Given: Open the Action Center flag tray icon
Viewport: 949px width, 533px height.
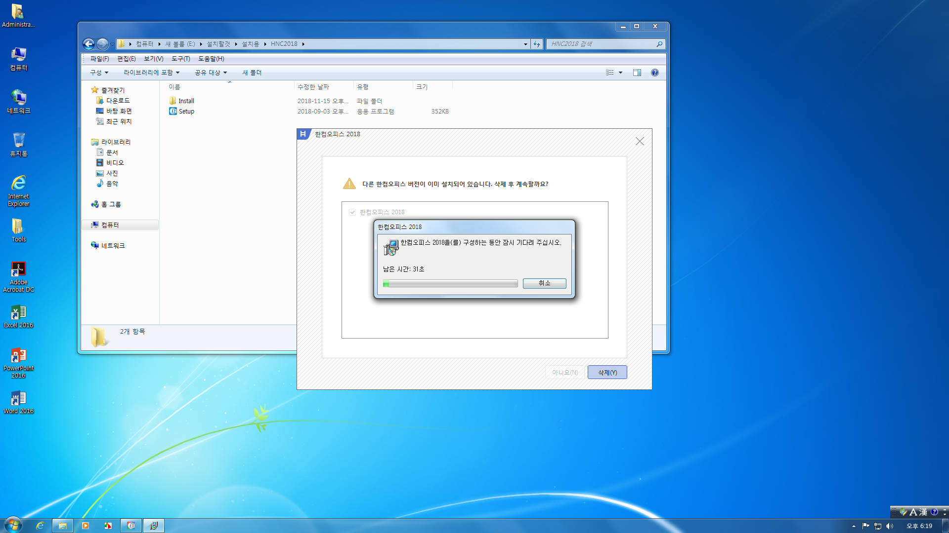Looking at the screenshot, I should tap(865, 526).
